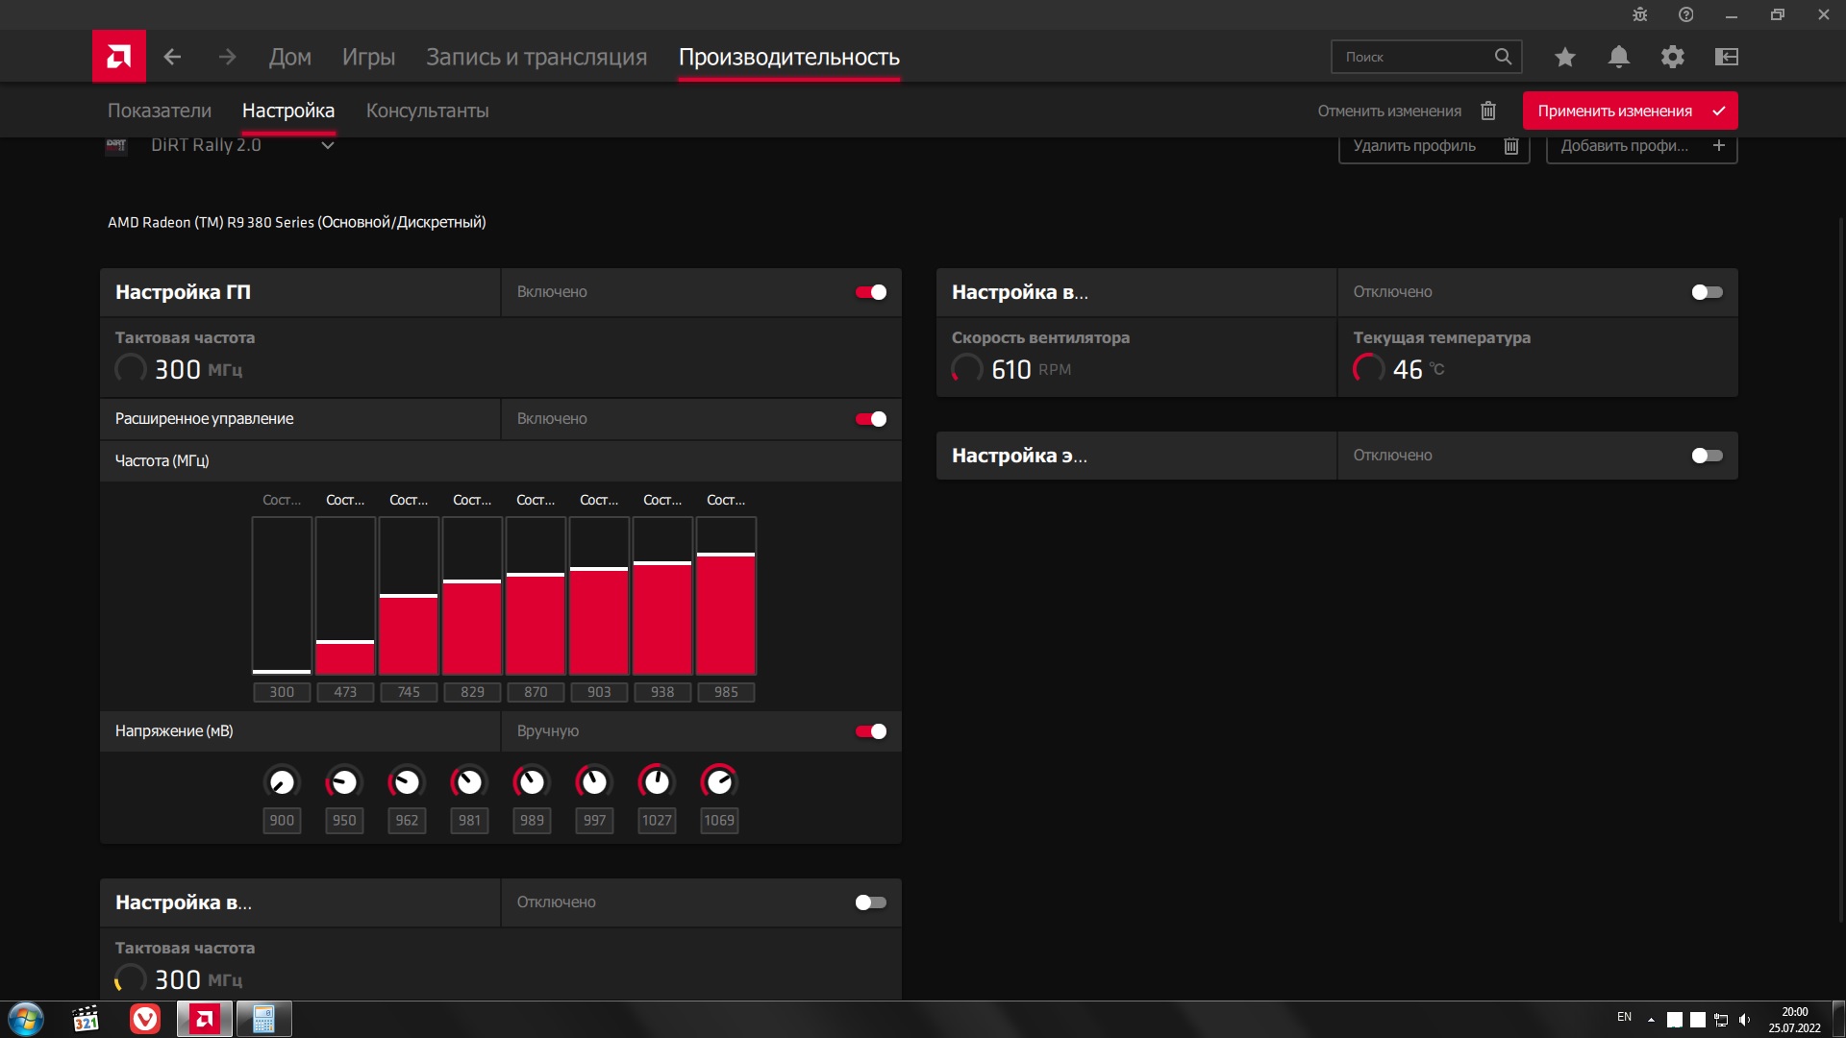
Task: Enable the Настройка э... section toggle
Action: tap(1707, 456)
